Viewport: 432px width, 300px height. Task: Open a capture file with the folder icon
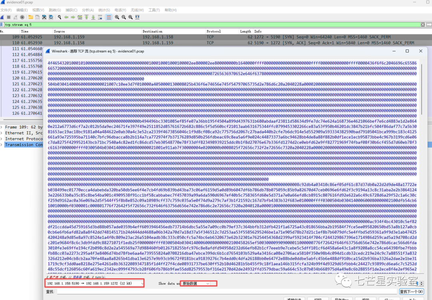pos(30,17)
